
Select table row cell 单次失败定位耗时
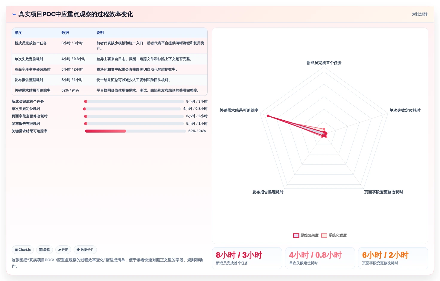(x=29, y=59)
